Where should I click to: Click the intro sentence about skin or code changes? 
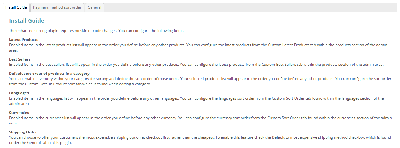pos(96,31)
